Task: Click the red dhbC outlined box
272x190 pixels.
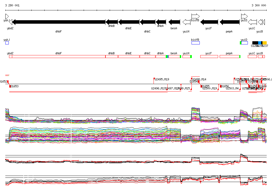Action: tap(147, 56)
